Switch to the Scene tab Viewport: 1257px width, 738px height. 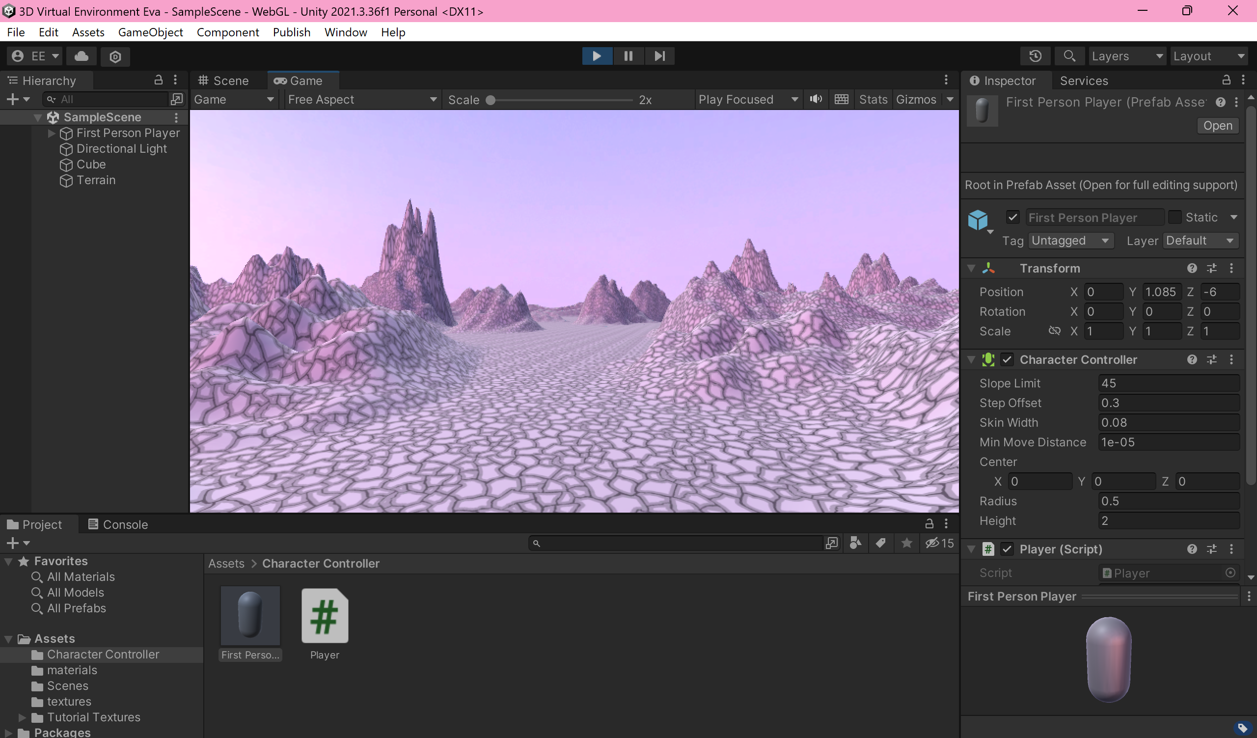tap(223, 81)
